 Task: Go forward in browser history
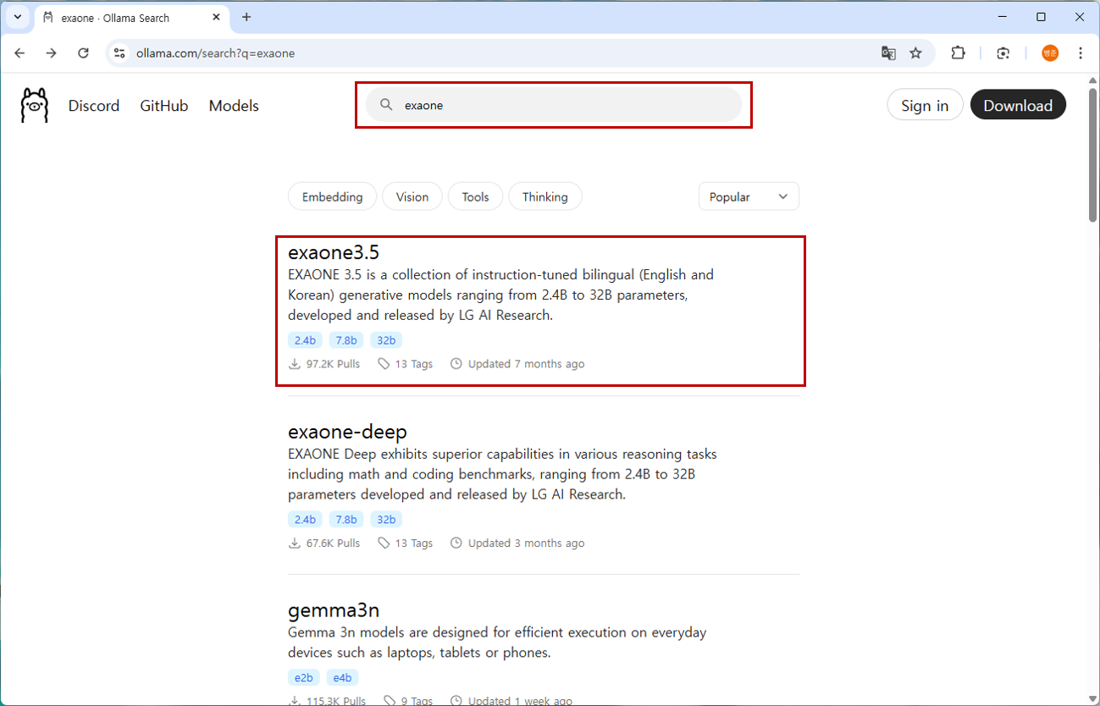[x=52, y=53]
